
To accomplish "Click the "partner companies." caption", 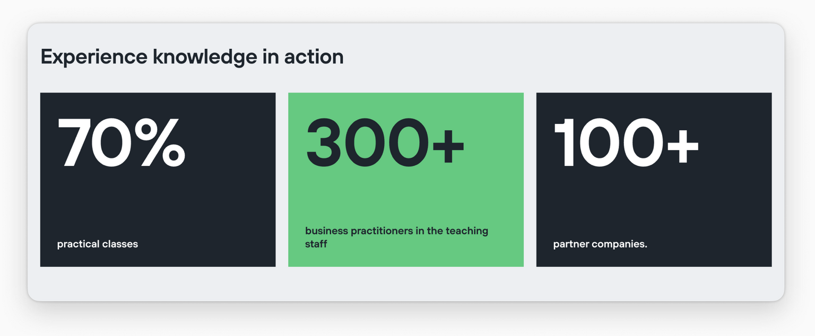I will point(600,244).
